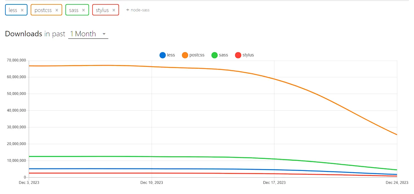Click the postcss tag label

[x=43, y=10]
